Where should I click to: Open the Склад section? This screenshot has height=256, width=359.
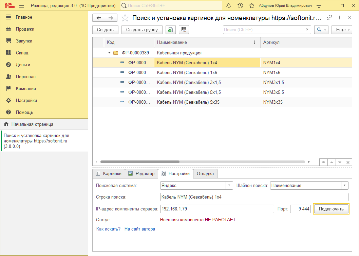click(x=22, y=53)
